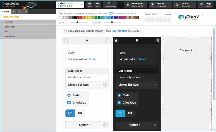The image size is (216, 132).
Task: Expand the Box Shadow section
Action: [x=28, y=37]
